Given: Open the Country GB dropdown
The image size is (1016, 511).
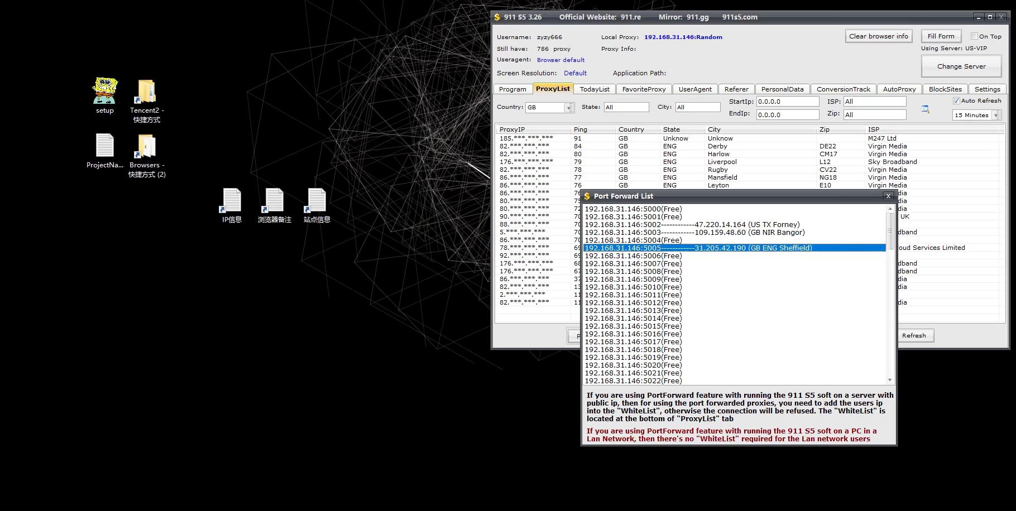Looking at the screenshot, I should click(569, 108).
